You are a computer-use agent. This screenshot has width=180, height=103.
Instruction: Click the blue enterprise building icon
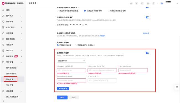point(162,3)
